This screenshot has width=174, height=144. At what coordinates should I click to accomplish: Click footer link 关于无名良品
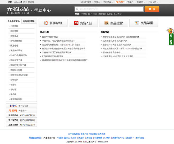click(x=74, y=134)
